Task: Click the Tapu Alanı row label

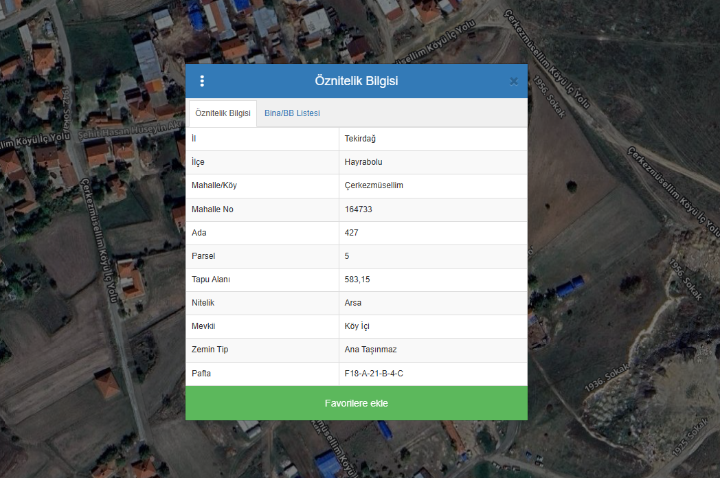Action: coord(210,280)
